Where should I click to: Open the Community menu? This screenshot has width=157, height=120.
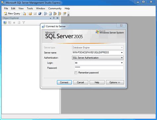[x=55, y=8]
